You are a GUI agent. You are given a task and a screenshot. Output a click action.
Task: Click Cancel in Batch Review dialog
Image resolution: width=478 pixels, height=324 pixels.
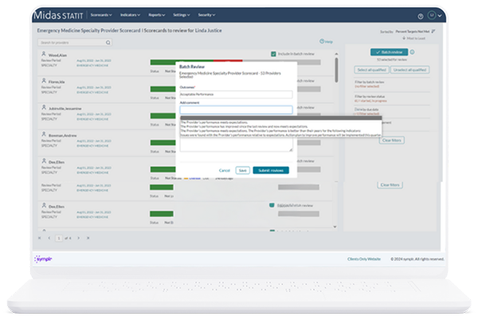pyautogui.click(x=225, y=171)
